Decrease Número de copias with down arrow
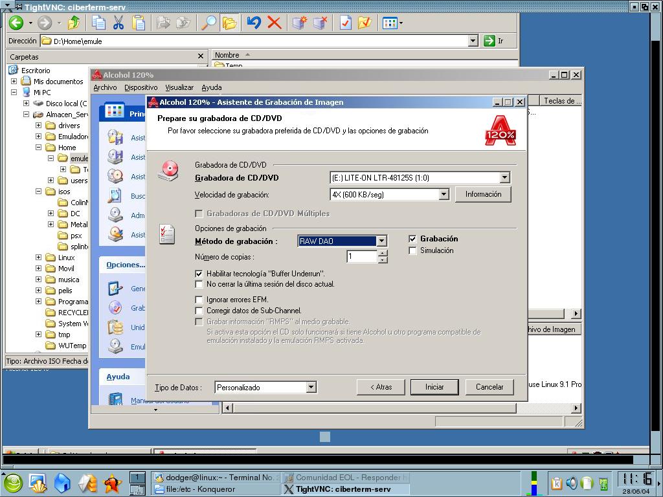Screen dimensions: 663x497 pyautogui.click(x=383, y=260)
